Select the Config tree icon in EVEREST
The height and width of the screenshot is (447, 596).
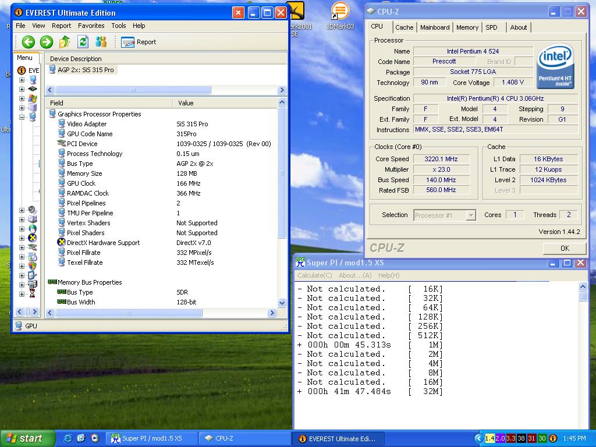[33, 275]
